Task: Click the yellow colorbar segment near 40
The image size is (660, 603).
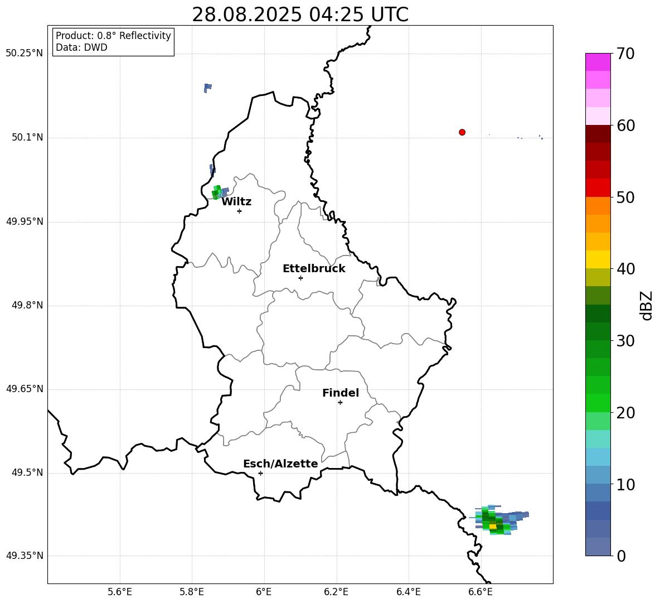Action: [x=598, y=259]
